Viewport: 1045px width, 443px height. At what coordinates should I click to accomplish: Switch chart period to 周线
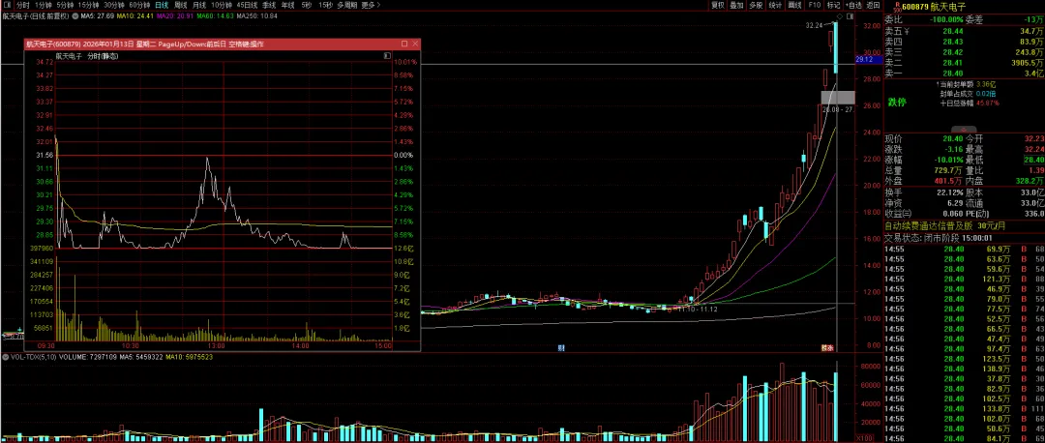tap(181, 5)
